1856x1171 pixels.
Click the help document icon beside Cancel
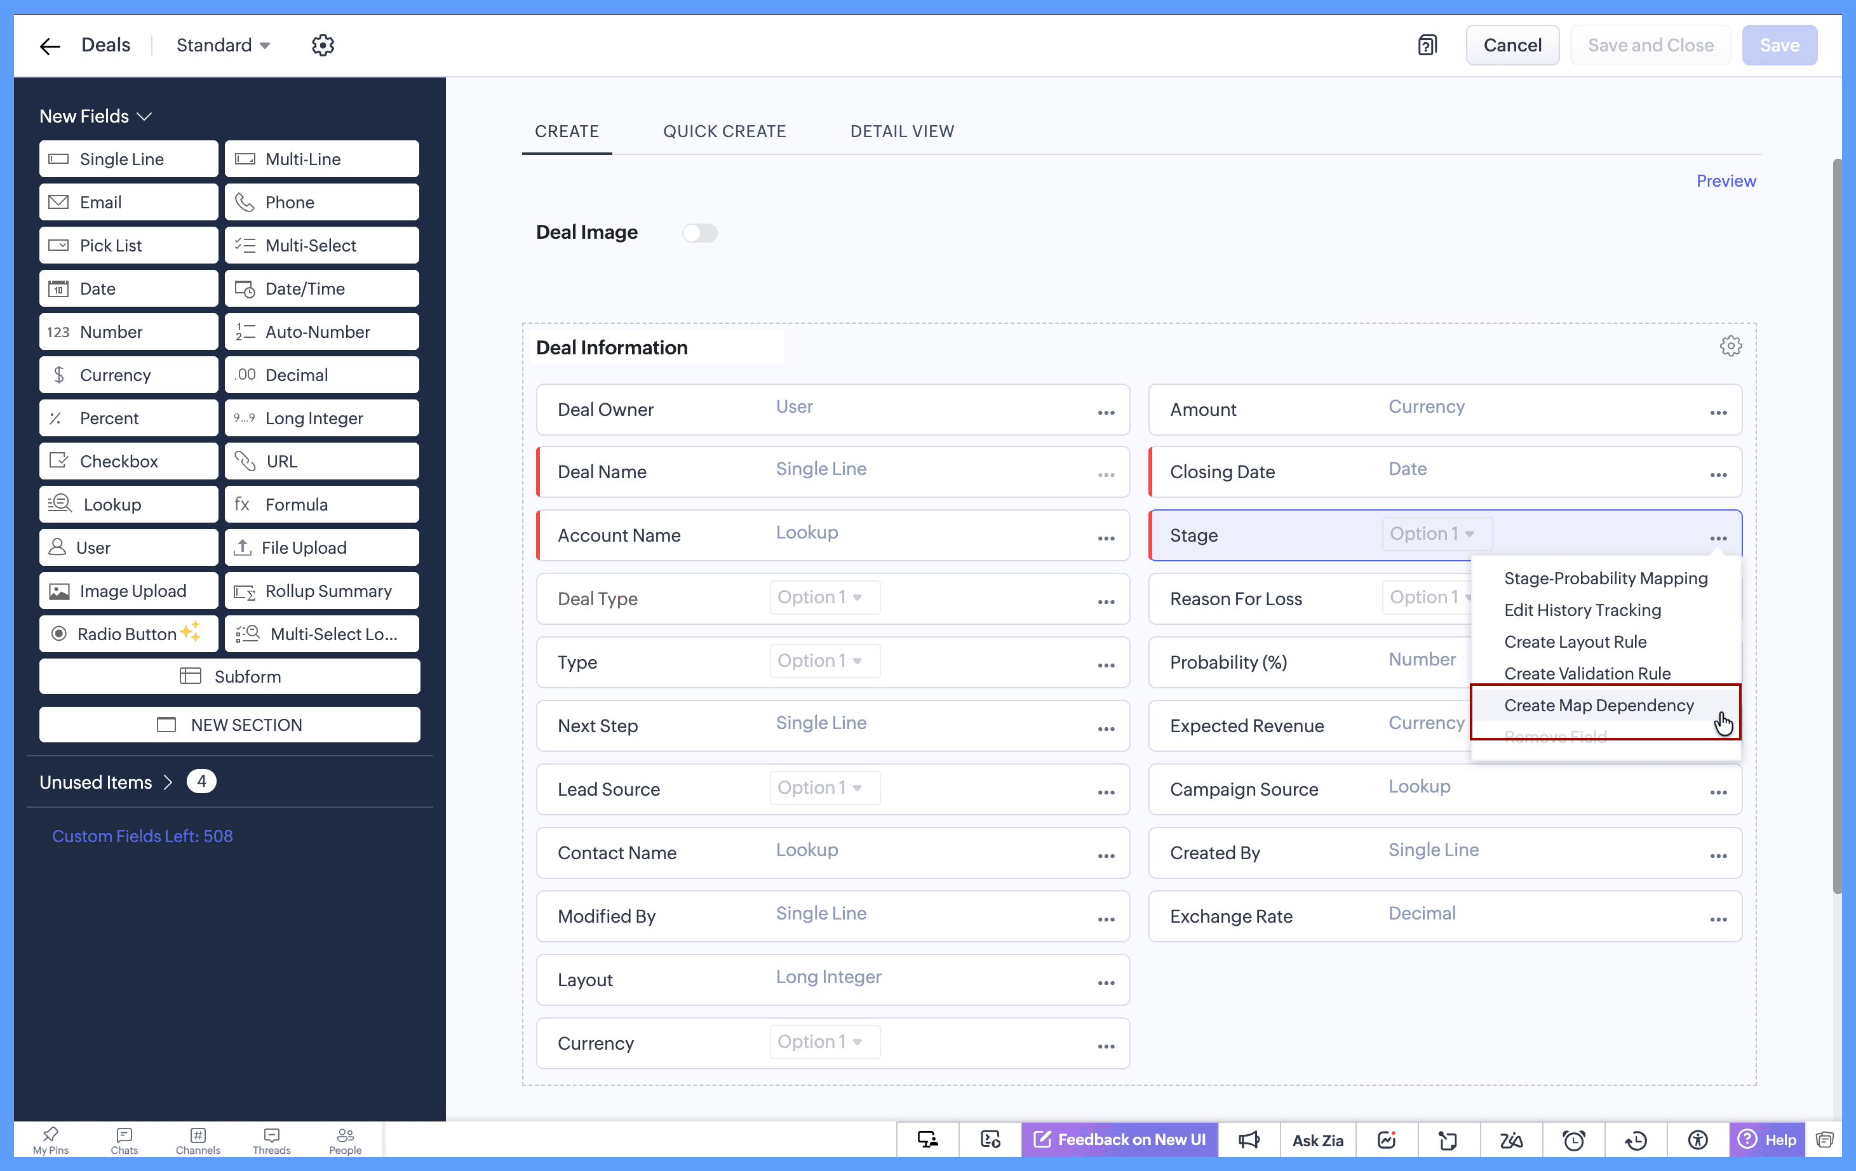coord(1427,46)
